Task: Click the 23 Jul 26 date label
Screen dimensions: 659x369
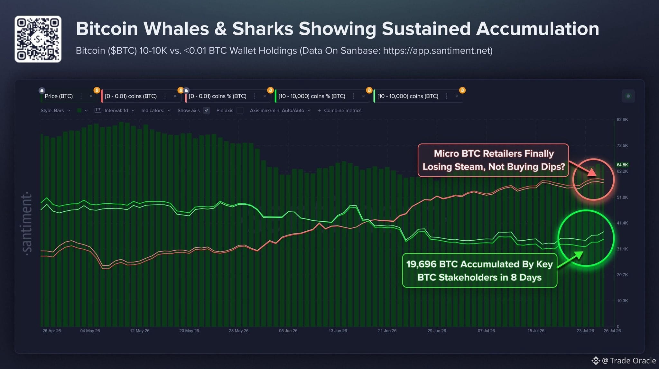Action: (585, 331)
